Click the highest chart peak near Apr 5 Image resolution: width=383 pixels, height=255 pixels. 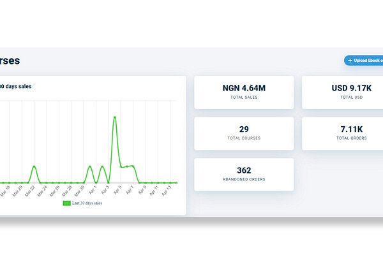click(x=114, y=117)
